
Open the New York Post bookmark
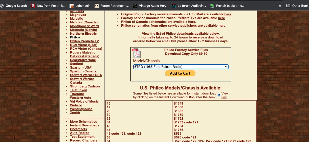(48, 6)
